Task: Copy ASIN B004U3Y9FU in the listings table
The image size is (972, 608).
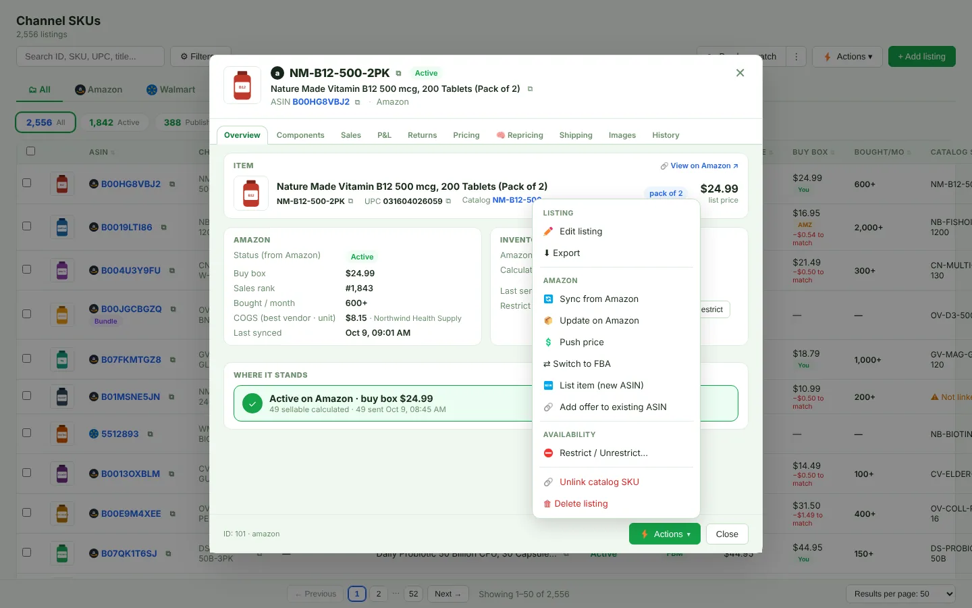Action: tap(172, 271)
